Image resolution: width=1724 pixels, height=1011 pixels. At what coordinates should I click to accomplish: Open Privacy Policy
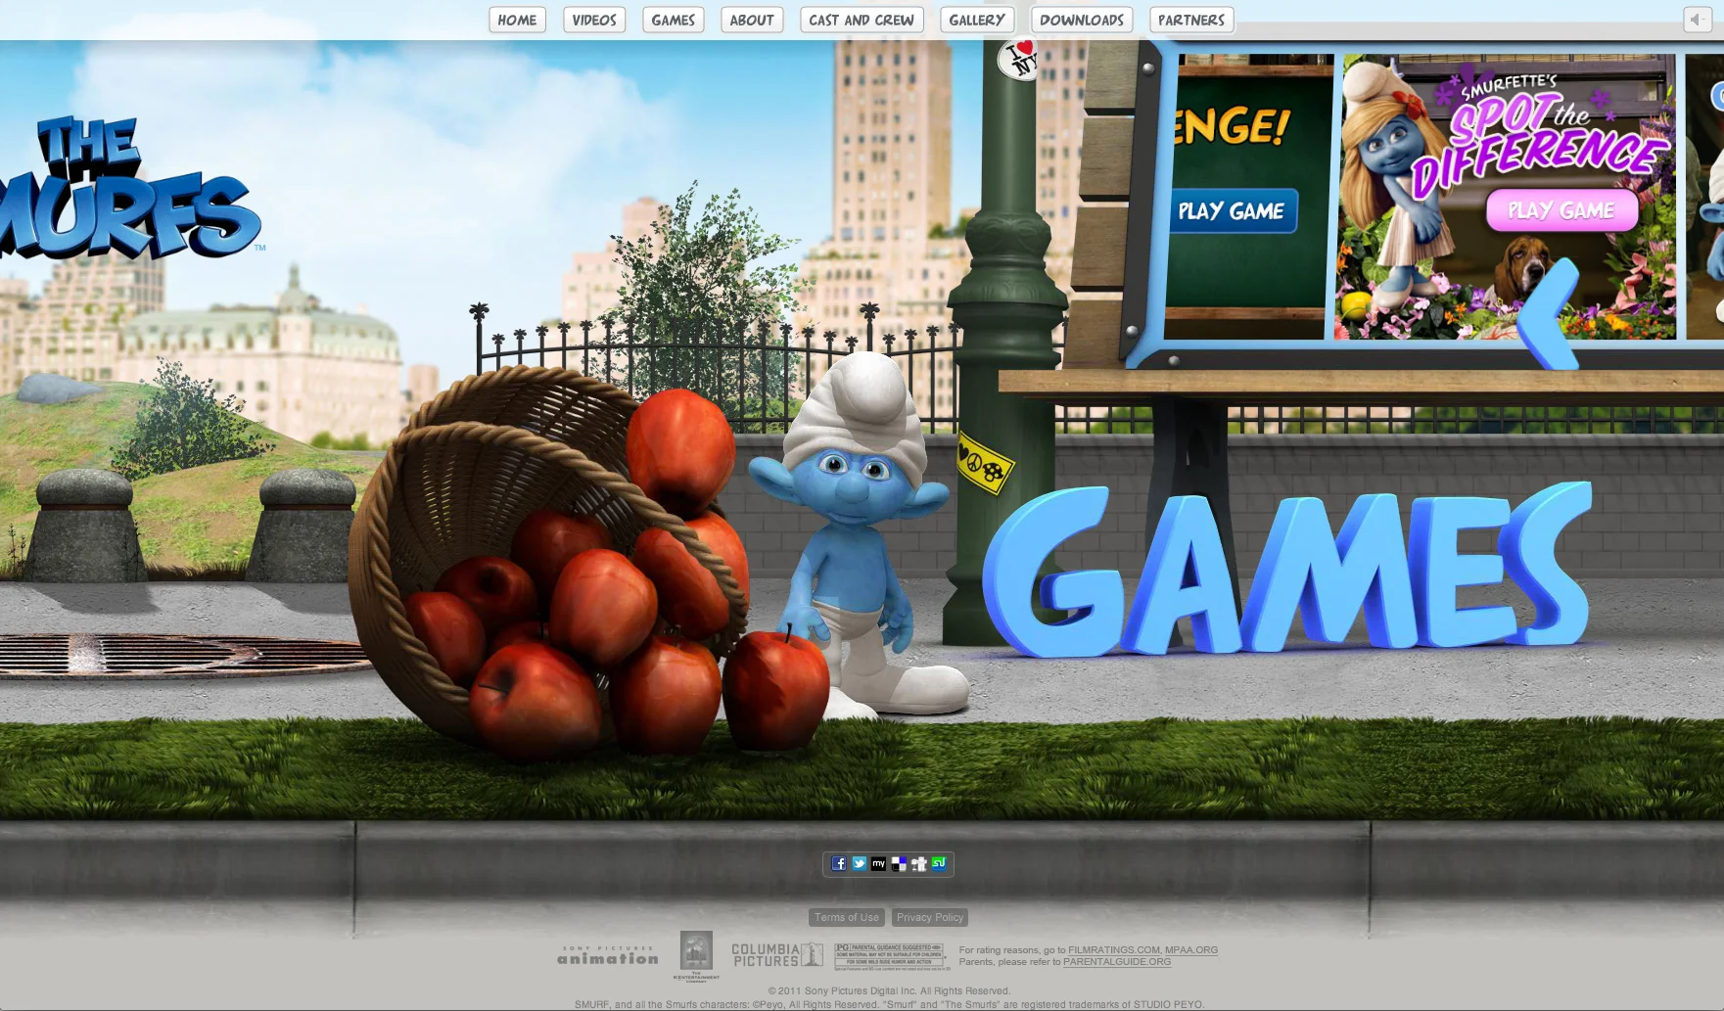point(930,917)
